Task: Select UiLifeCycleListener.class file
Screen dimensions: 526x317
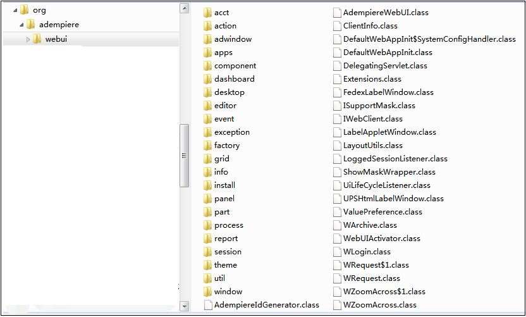Action: click(381, 185)
